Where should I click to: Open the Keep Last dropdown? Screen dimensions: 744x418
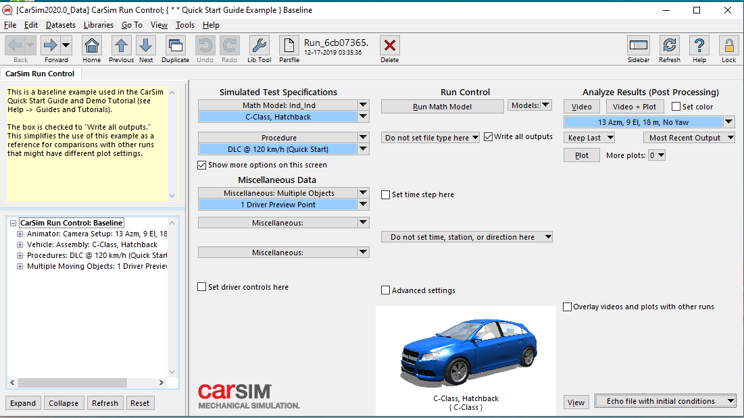tap(589, 138)
